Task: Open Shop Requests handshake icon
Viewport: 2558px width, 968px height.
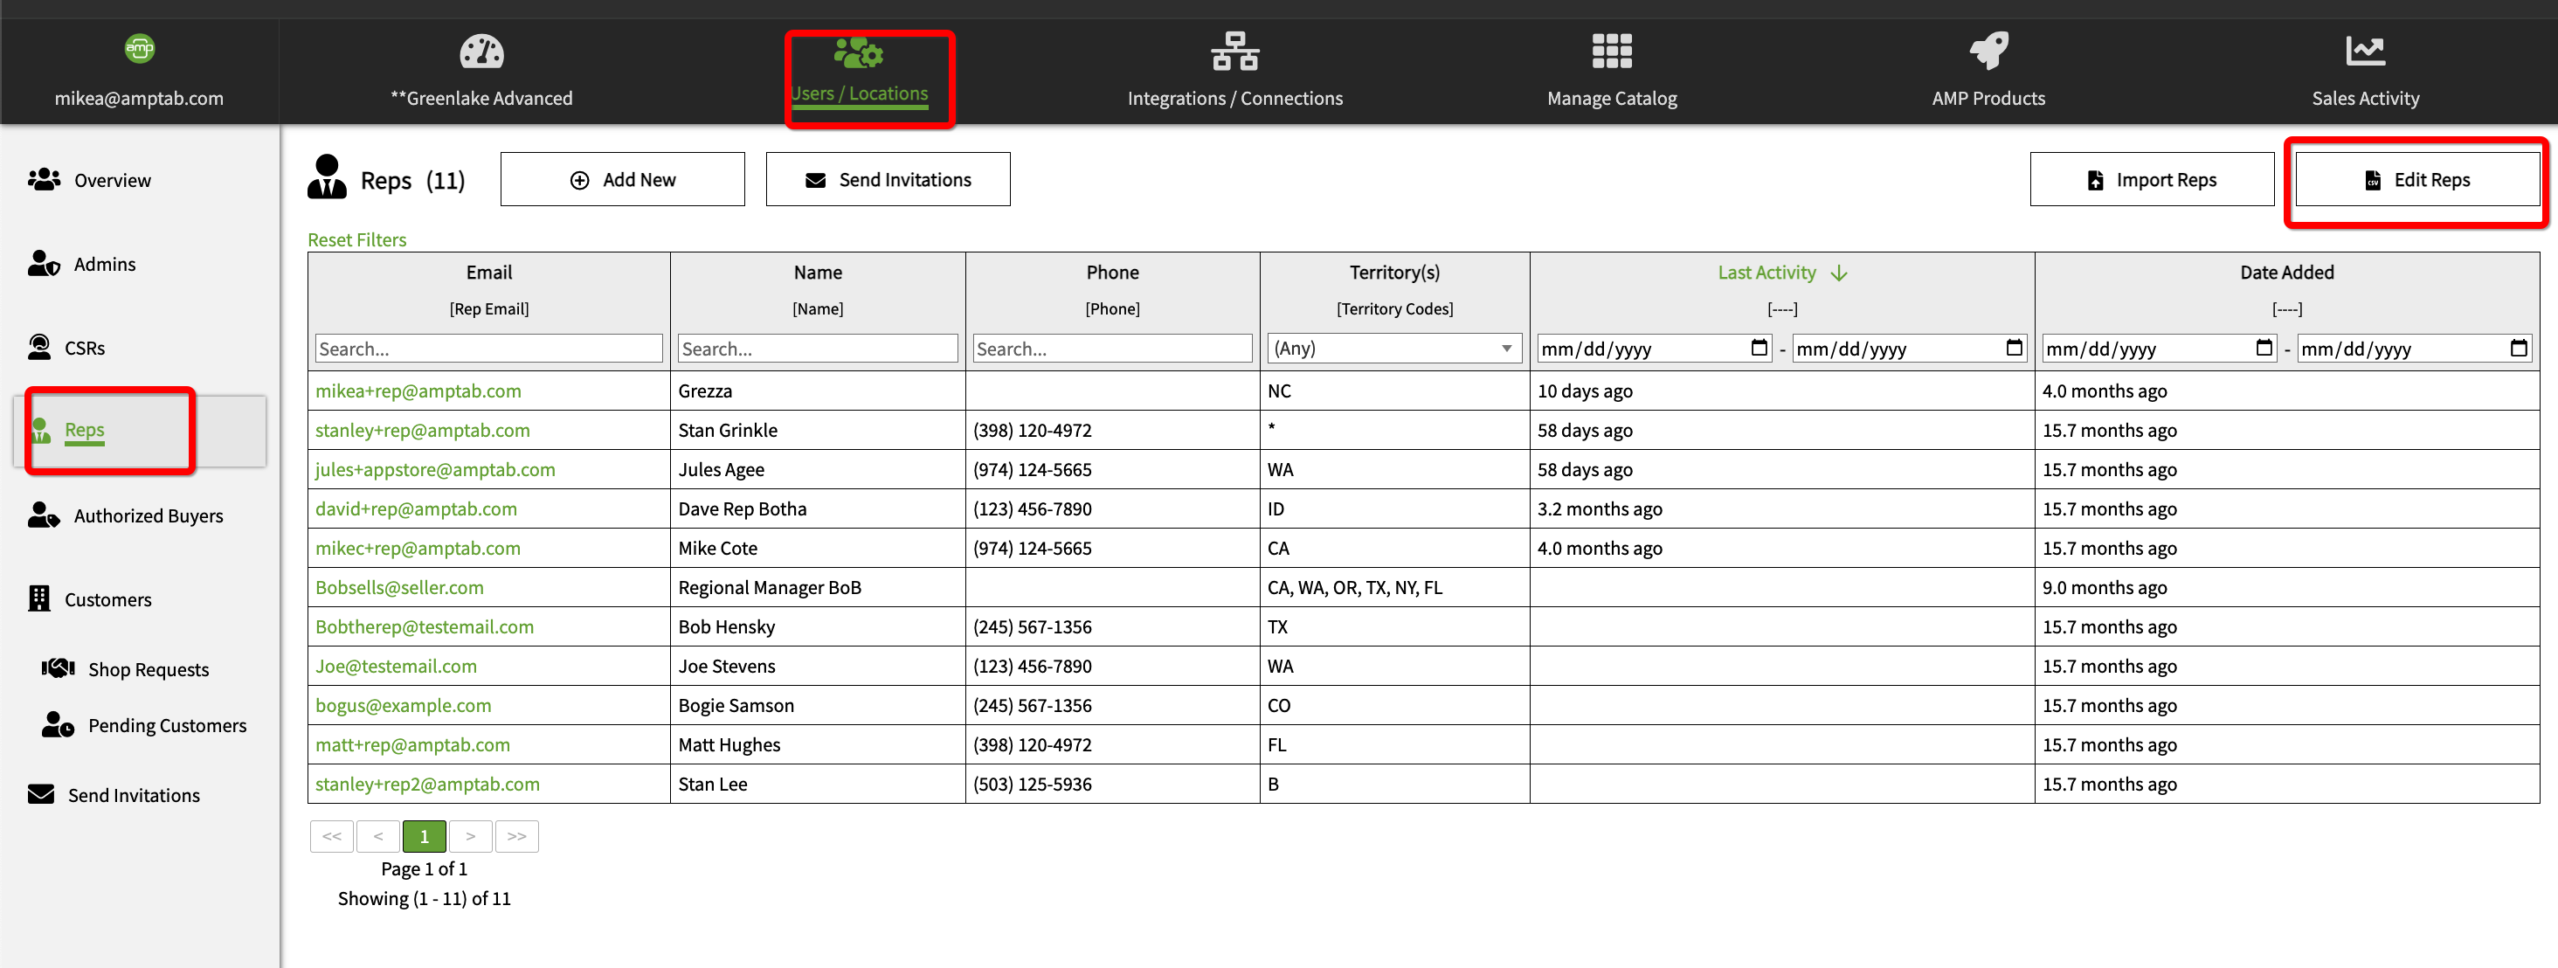Action: (x=58, y=668)
